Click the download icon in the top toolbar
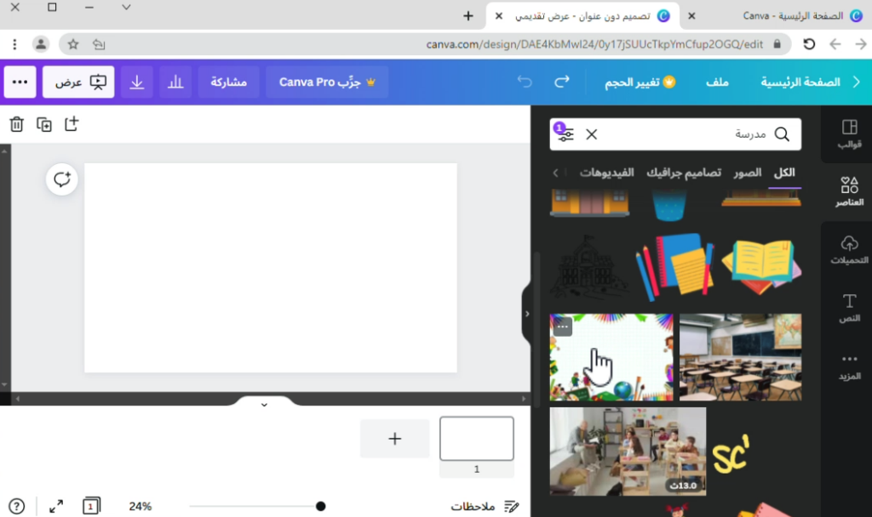 click(137, 82)
